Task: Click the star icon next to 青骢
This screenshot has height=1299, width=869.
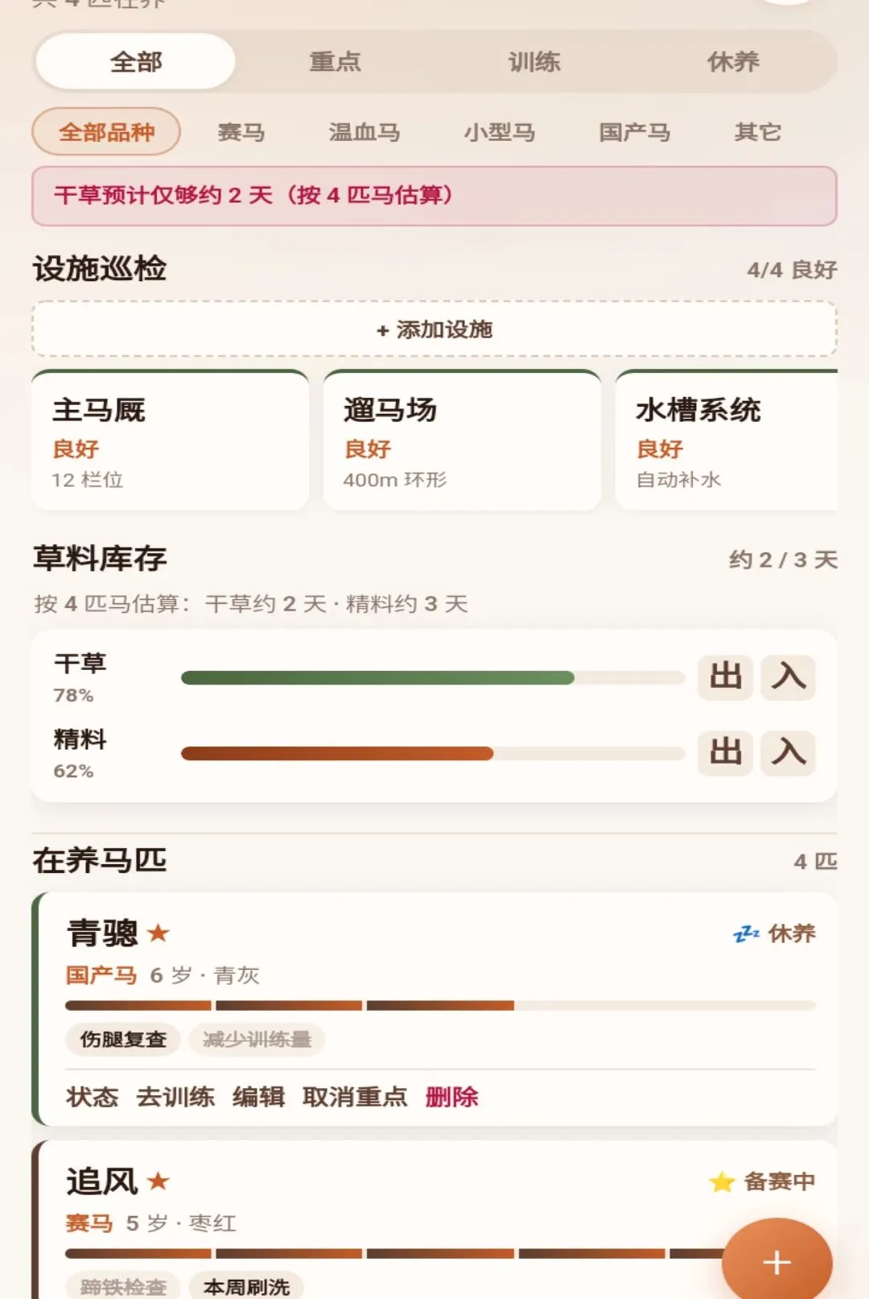Action: [x=159, y=933]
